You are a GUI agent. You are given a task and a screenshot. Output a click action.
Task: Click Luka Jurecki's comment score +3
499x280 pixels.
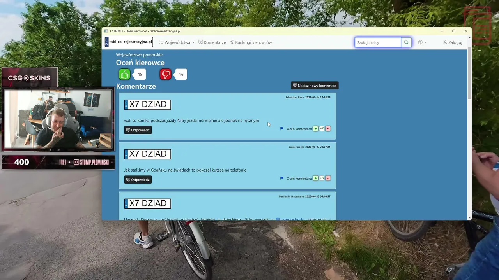322,178
